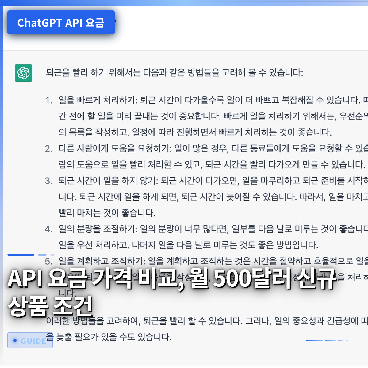Click the green ChatGPT logo avatar
This screenshot has height=368, width=368.
(24, 73)
